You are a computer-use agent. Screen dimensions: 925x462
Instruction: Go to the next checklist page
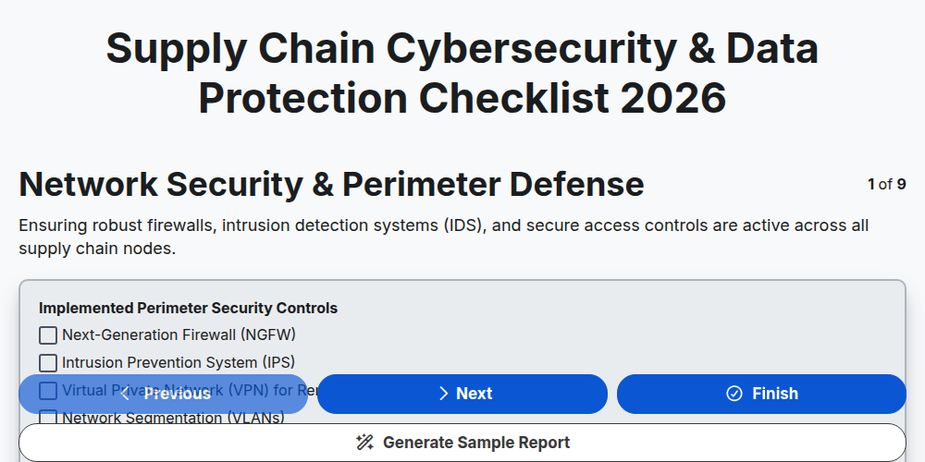point(462,394)
